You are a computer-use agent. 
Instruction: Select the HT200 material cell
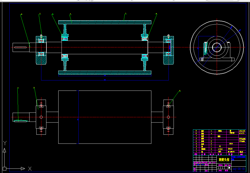pos(220,149)
